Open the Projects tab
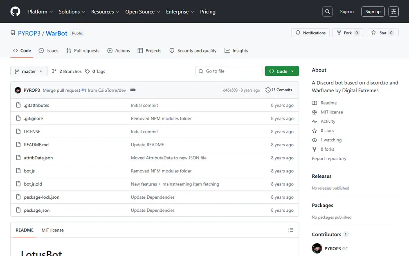The image size is (409, 256). click(x=149, y=51)
